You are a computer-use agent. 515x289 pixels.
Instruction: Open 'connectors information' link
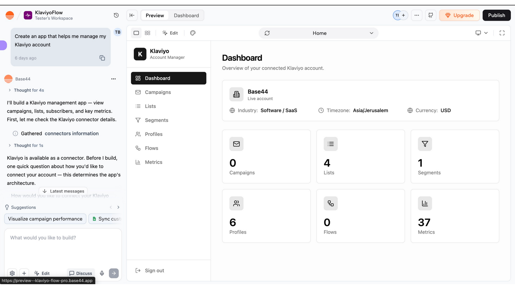72,134
